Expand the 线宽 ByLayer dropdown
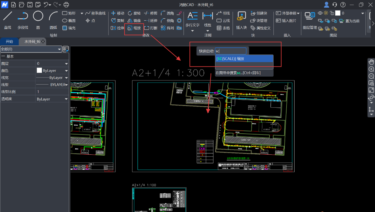 [x=66, y=78]
